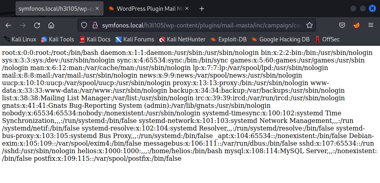The image size is (380, 183).
Task: Open the Kali Linux bookmark
Action: [x=20, y=39]
